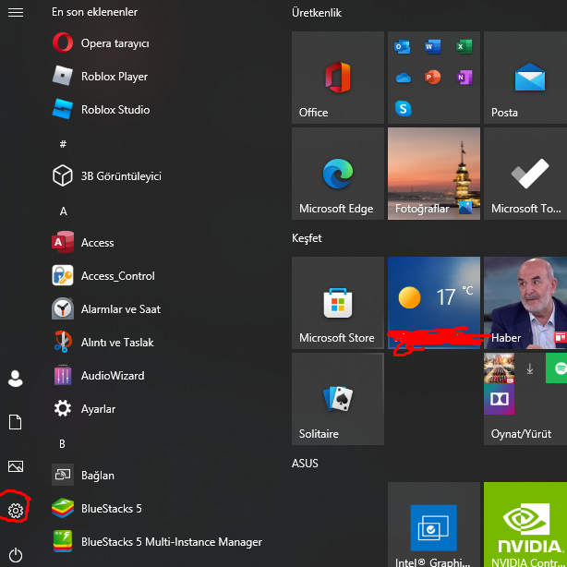Screen dimensions: 567x567
Task: Click the ASUS group title
Action: [x=305, y=464]
